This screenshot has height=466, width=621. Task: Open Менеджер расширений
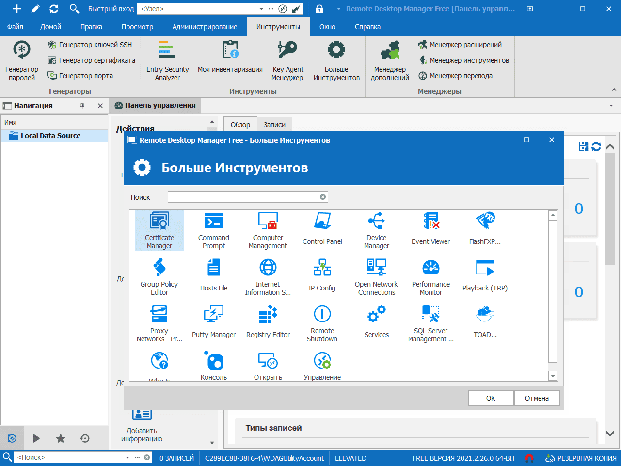point(460,45)
